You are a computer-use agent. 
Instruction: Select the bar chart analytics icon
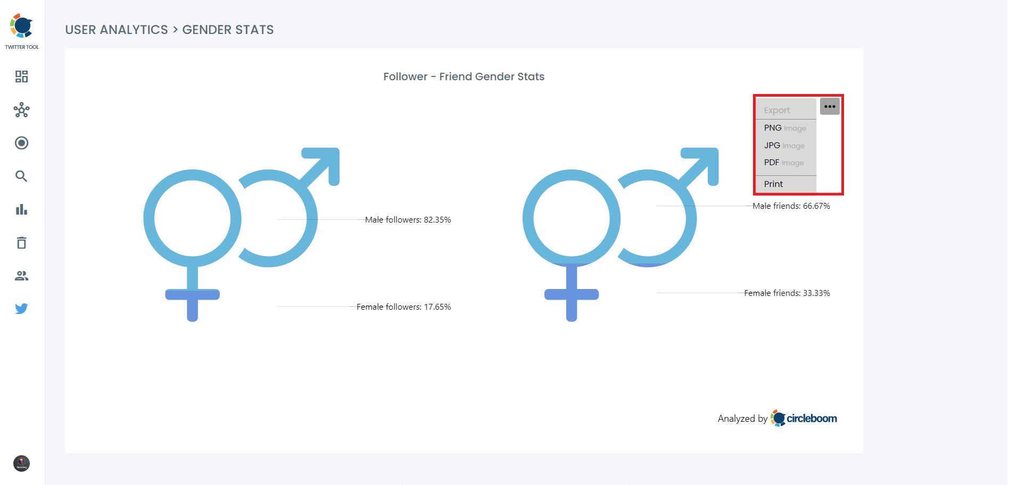coord(21,209)
